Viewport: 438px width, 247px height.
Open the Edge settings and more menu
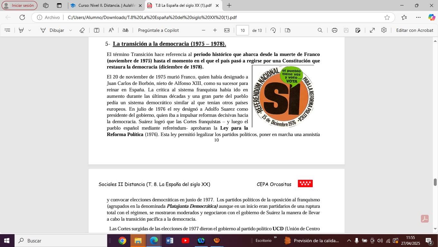[x=418, y=17]
